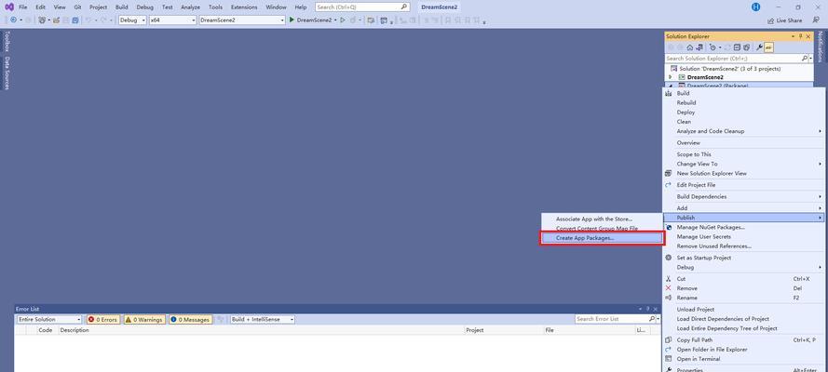Open the DreamScene2 startup project dropdown
The height and width of the screenshot is (372, 828).
click(x=242, y=20)
